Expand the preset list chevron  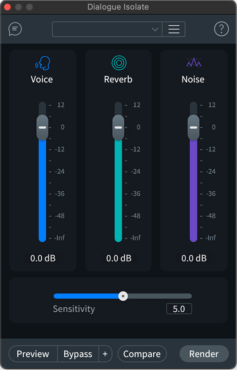coord(155,29)
